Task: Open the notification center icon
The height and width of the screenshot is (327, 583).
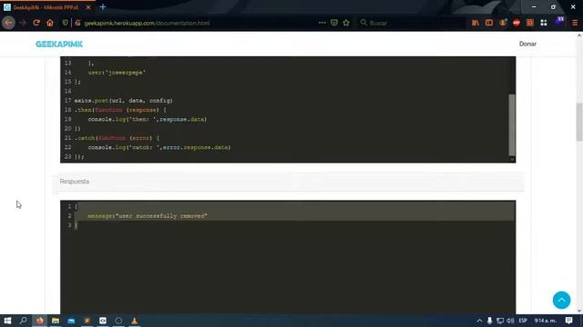Action: click(x=568, y=321)
